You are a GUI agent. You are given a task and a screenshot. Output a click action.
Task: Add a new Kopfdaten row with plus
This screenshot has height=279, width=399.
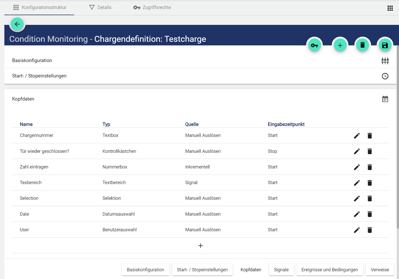[x=200, y=246]
